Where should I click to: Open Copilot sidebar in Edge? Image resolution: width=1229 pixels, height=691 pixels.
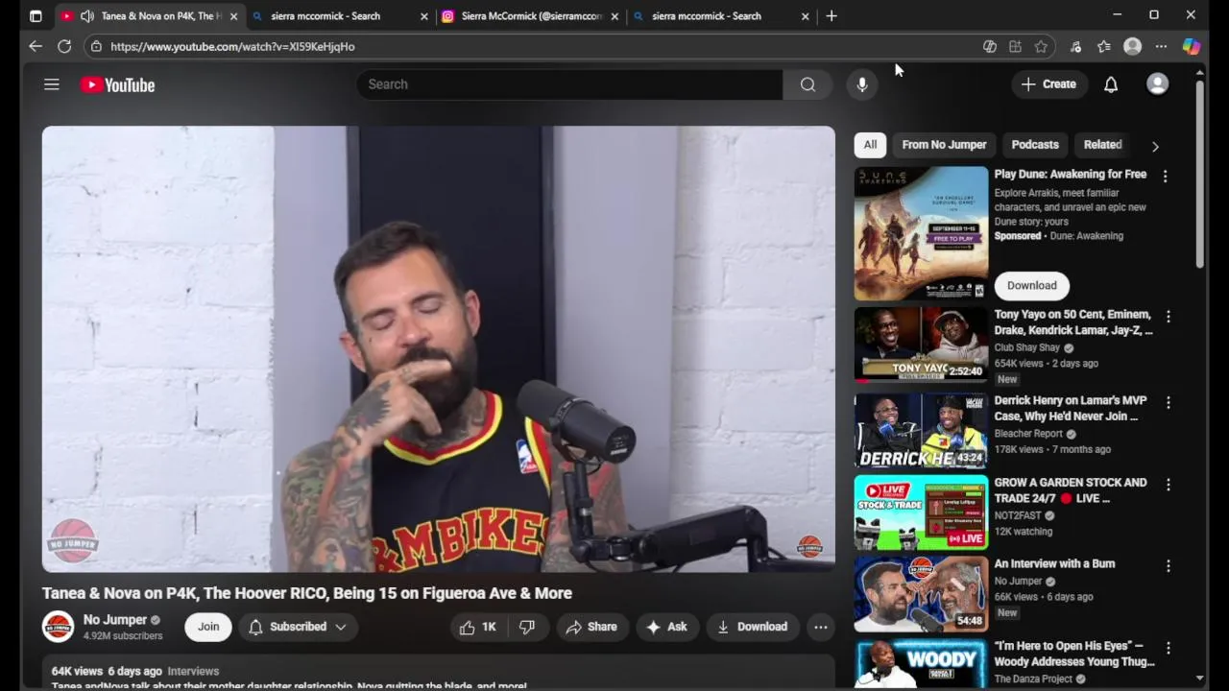(1191, 46)
